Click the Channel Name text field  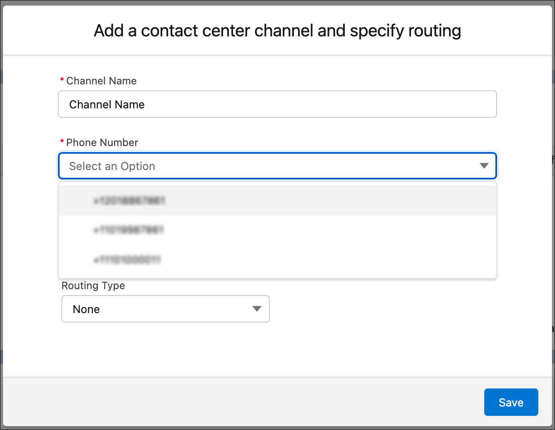[x=277, y=104]
